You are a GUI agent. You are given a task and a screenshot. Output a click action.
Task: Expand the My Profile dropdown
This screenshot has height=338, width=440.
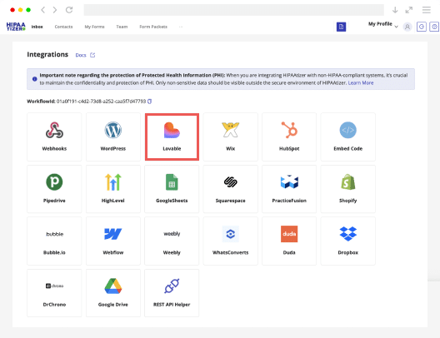[383, 24]
